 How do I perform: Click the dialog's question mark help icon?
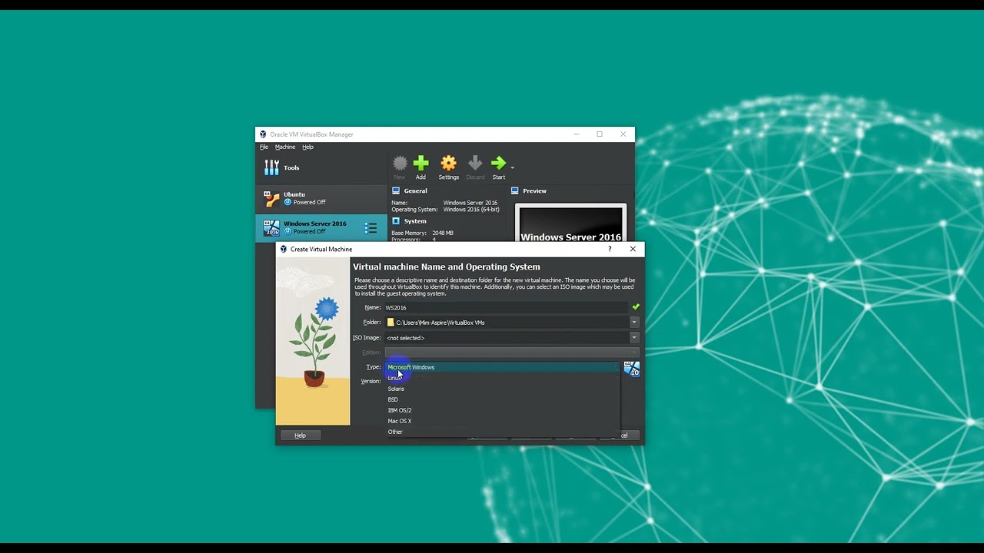[x=610, y=249]
